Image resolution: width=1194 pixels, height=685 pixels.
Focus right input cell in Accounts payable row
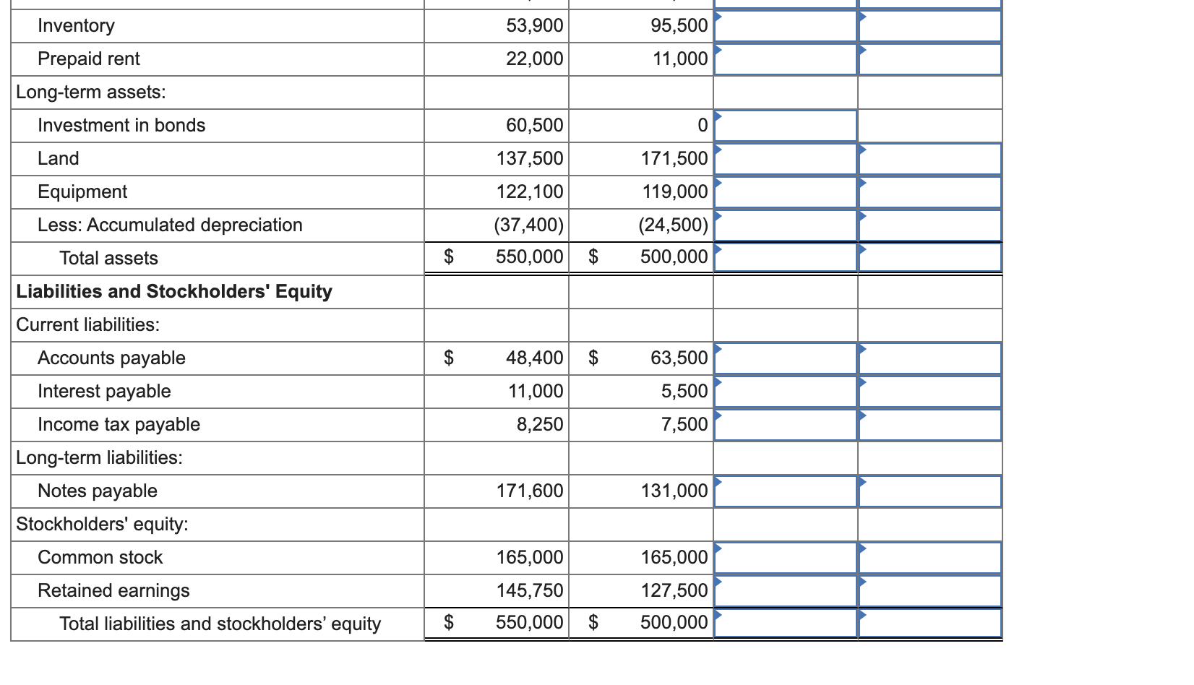[930, 358]
